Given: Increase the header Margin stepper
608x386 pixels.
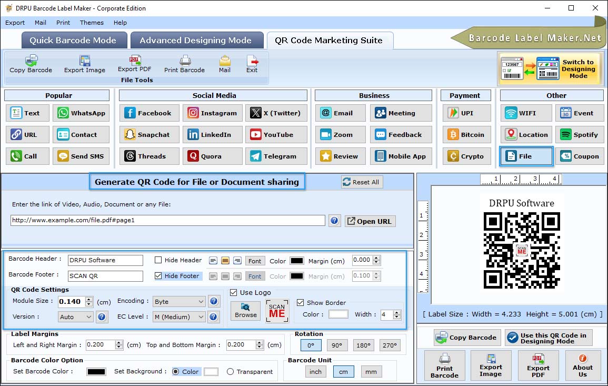Looking at the screenshot, I should (x=376, y=258).
